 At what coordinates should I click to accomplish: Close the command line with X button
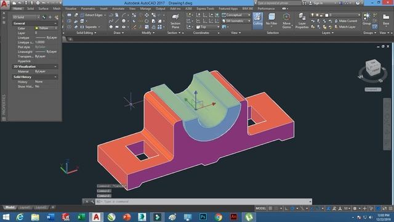87,202
